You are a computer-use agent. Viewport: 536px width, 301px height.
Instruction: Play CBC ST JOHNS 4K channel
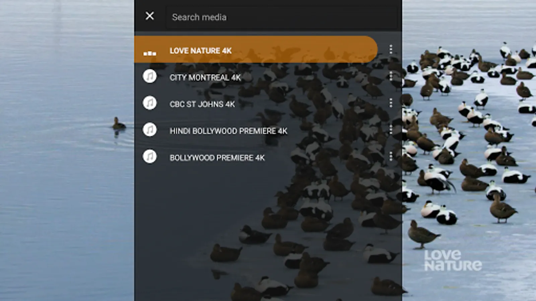tap(202, 104)
